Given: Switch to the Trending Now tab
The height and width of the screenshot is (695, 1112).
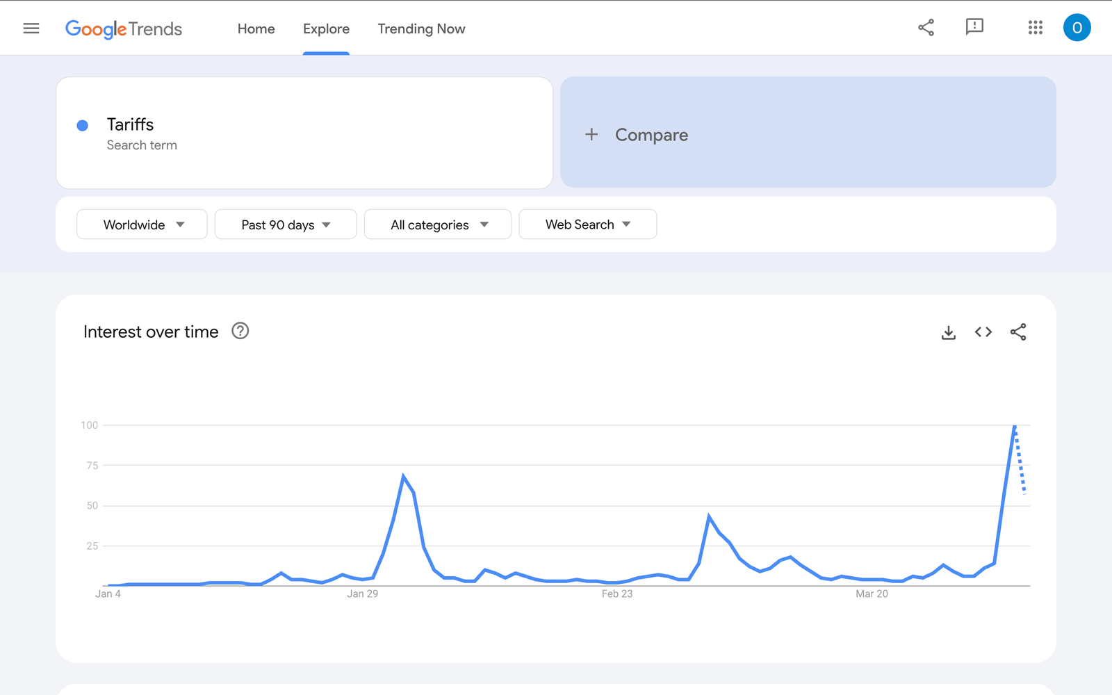Looking at the screenshot, I should [x=420, y=28].
